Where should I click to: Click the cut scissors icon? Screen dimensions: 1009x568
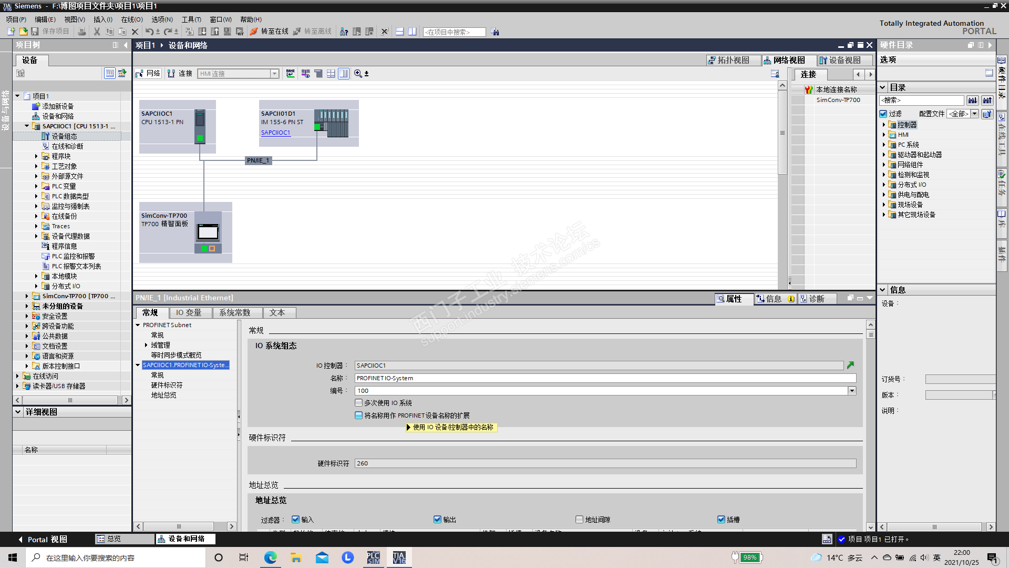pos(97,32)
